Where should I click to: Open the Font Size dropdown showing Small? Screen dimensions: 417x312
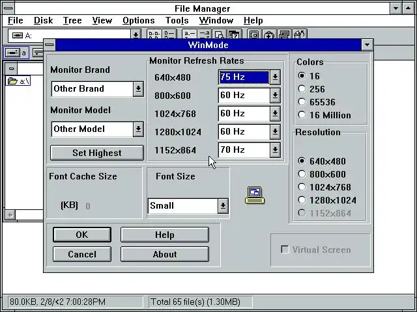click(x=223, y=206)
